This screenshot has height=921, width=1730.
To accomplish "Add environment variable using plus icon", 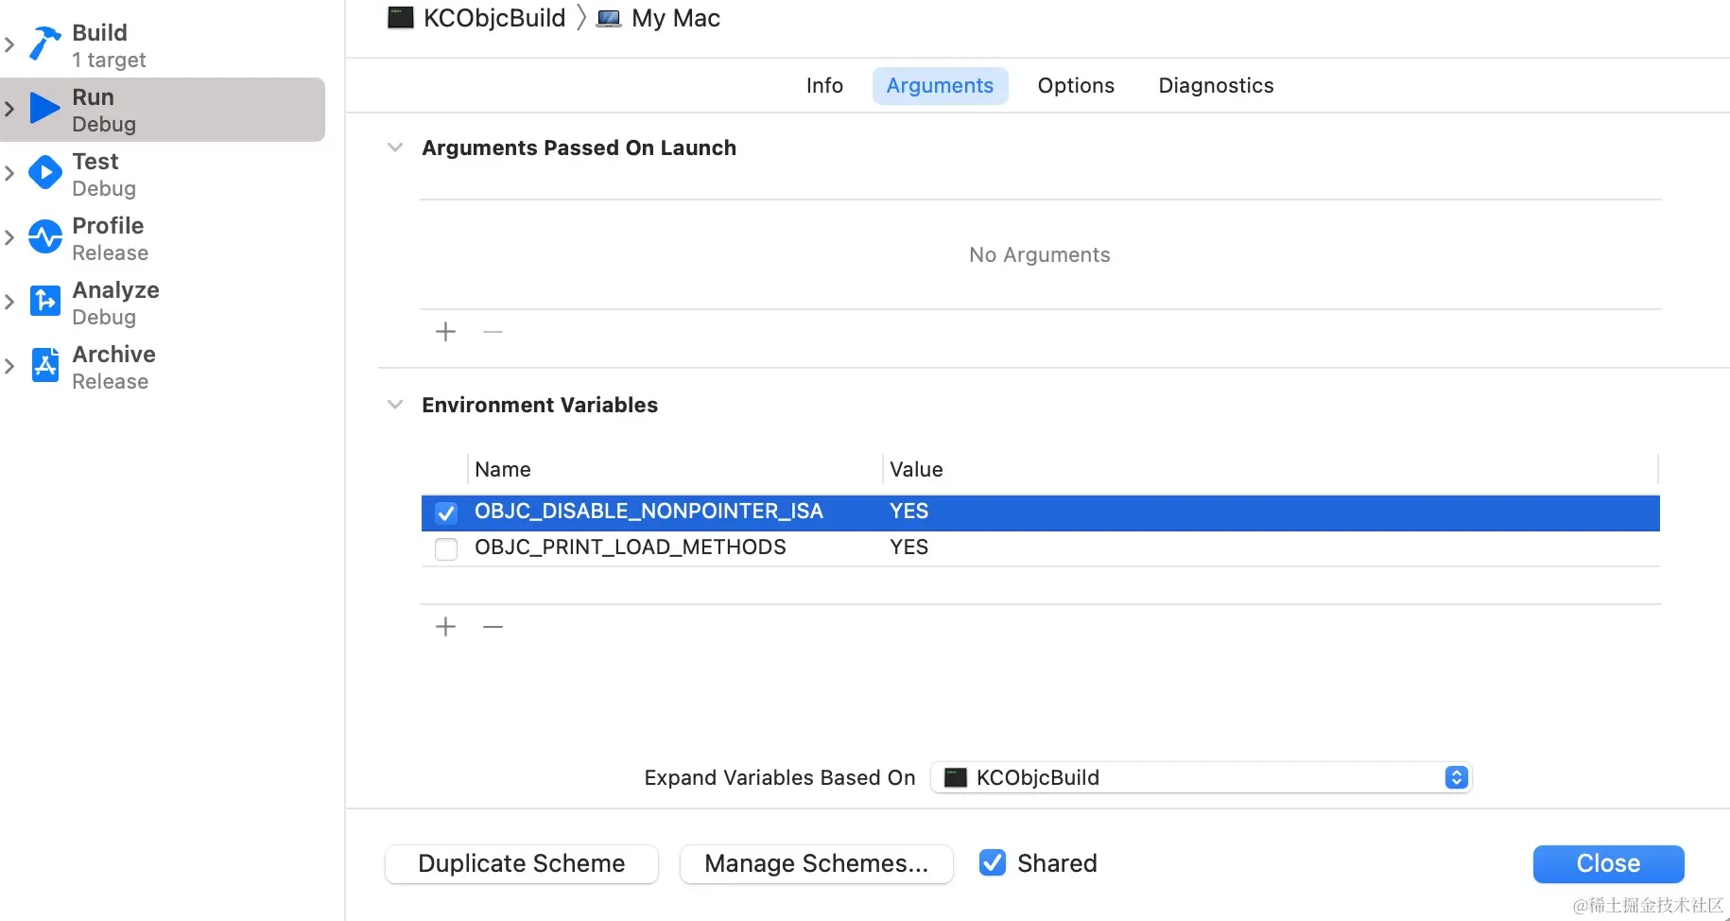I will [x=445, y=627].
